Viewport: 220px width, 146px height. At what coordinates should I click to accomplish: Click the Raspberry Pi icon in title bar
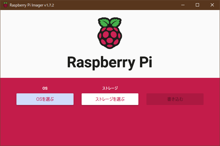(x=5, y=5)
